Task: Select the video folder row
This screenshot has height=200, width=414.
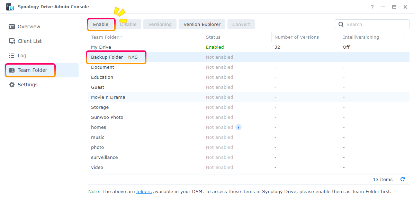Action: click(249, 167)
